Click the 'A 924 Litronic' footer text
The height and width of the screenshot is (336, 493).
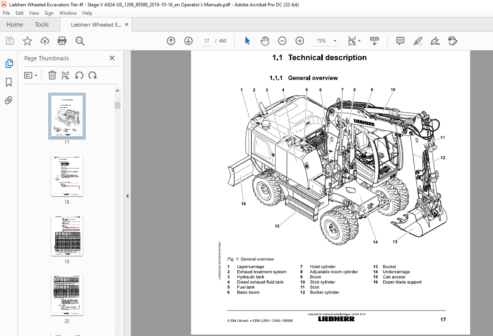(x=238, y=321)
